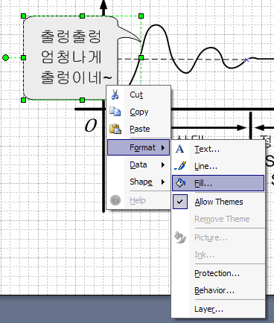Open the Format submenu entry
Screen dimensions: 274x323
(138, 147)
